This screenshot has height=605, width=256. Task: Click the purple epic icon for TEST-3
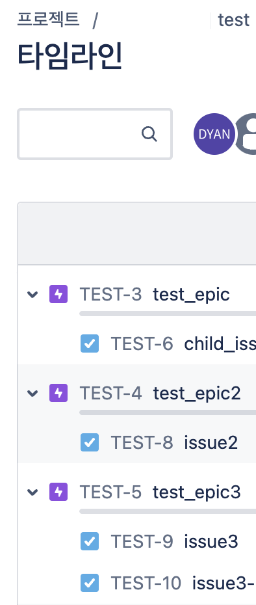[x=58, y=295]
